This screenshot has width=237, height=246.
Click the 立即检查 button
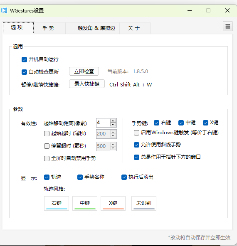(84, 71)
